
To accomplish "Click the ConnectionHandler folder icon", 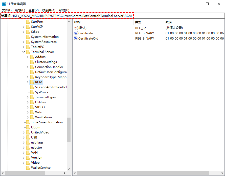I will pyautogui.click(x=32, y=67).
